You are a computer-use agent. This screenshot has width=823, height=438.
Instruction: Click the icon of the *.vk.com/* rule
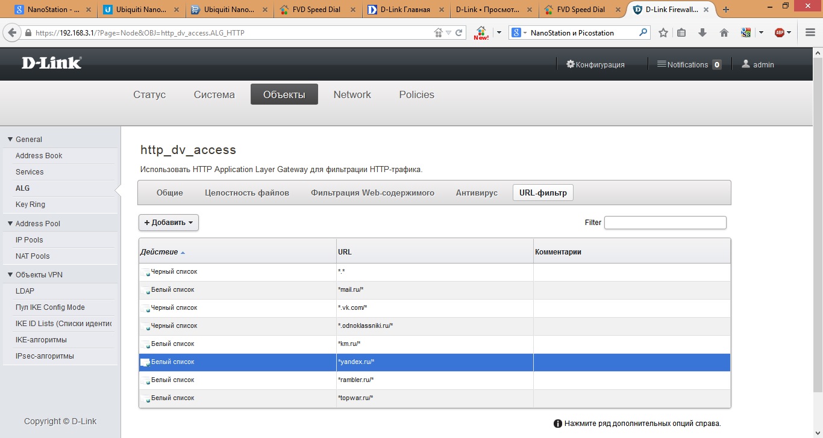tap(145, 309)
